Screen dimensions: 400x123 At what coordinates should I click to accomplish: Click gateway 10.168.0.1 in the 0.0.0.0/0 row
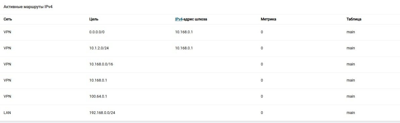click(184, 32)
